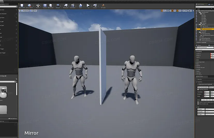Click the Translation X value field
Viewport: 214px width, 138px height.
tap(207, 92)
